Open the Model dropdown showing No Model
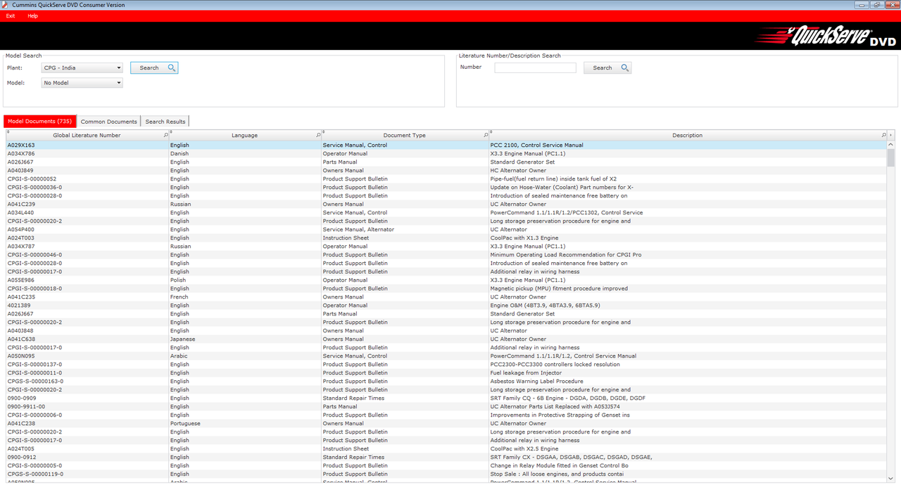Image resolution: width=901 pixels, height=487 pixels. pos(82,83)
